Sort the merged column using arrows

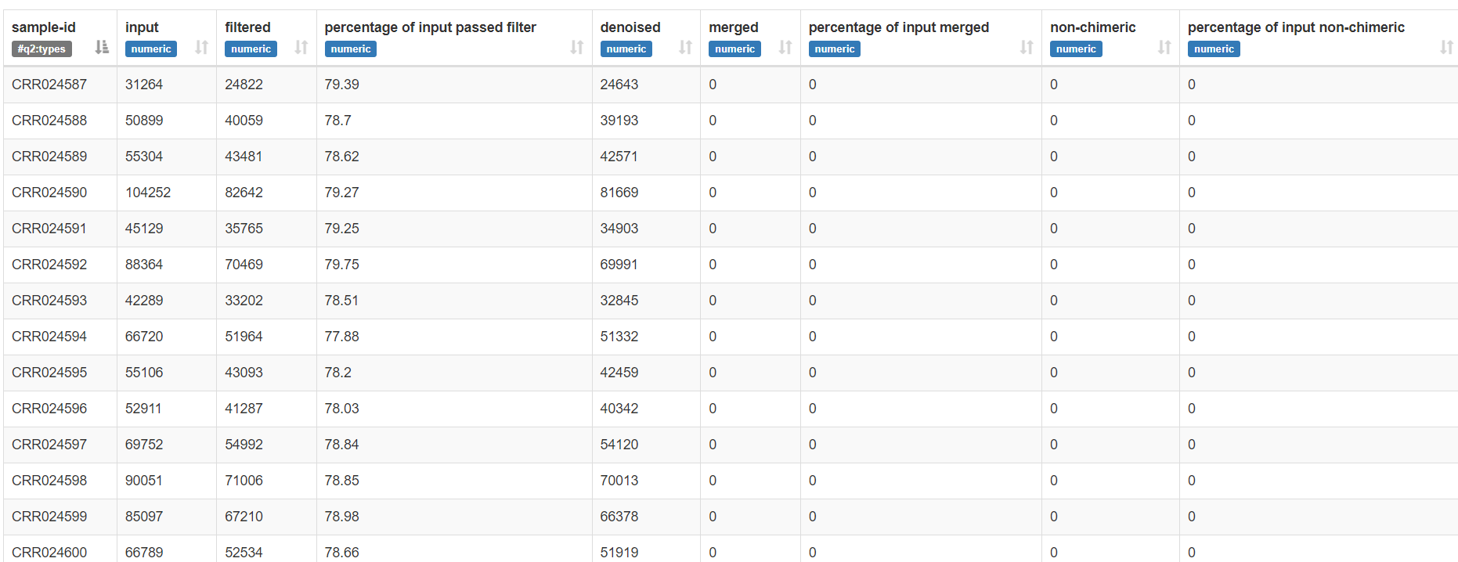pos(785,48)
